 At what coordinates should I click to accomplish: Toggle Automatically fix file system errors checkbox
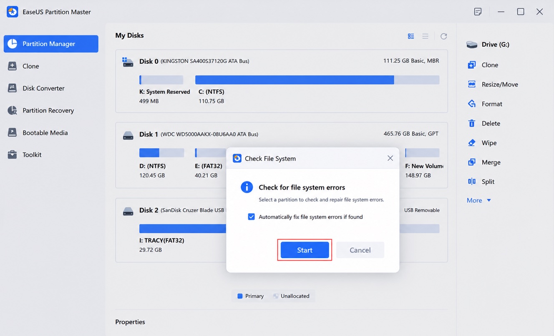click(x=251, y=217)
